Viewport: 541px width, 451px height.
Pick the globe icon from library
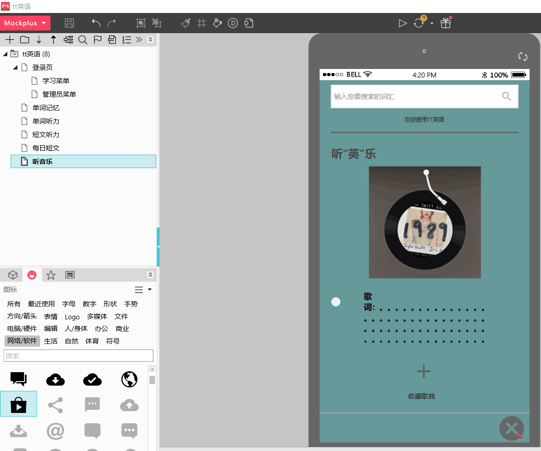pos(129,379)
